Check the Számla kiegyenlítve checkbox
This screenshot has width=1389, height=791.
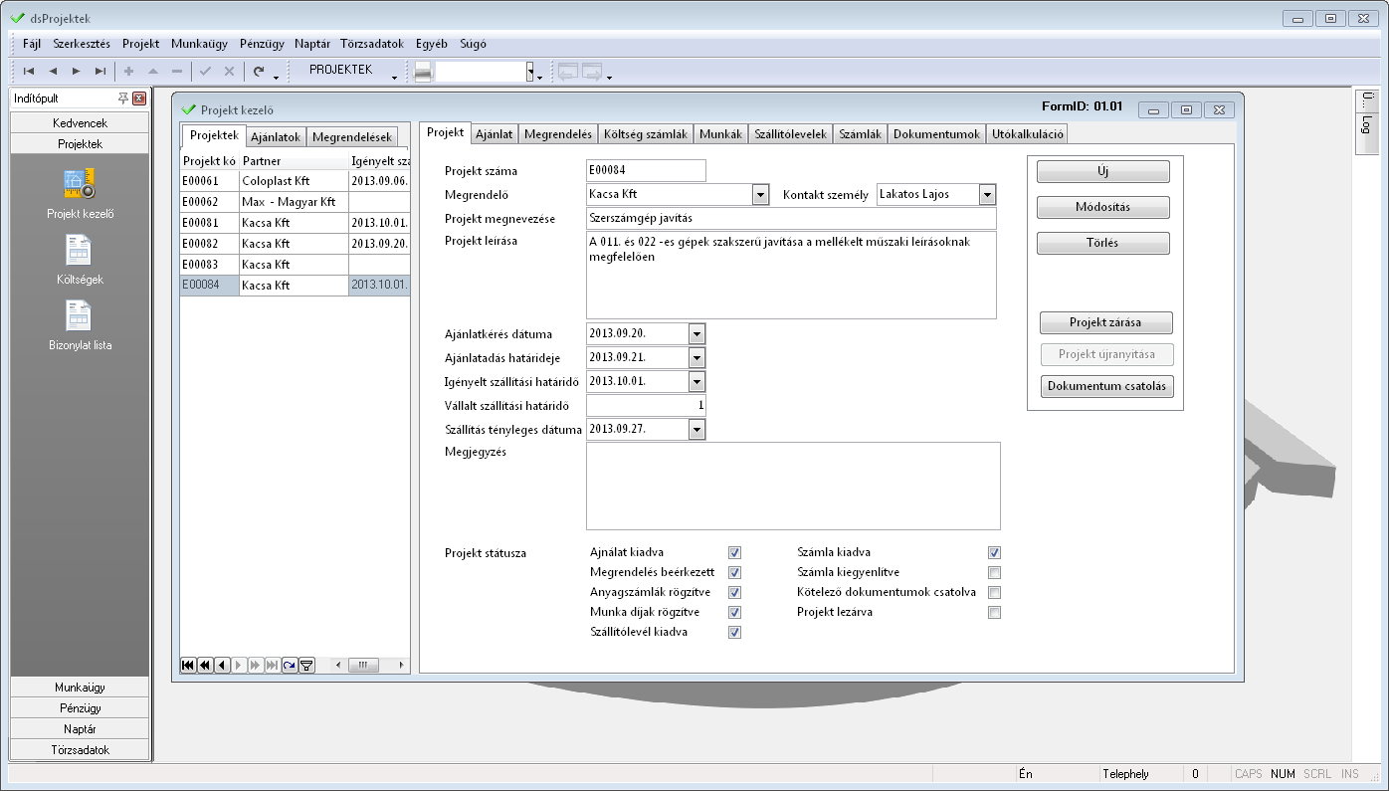point(994,572)
